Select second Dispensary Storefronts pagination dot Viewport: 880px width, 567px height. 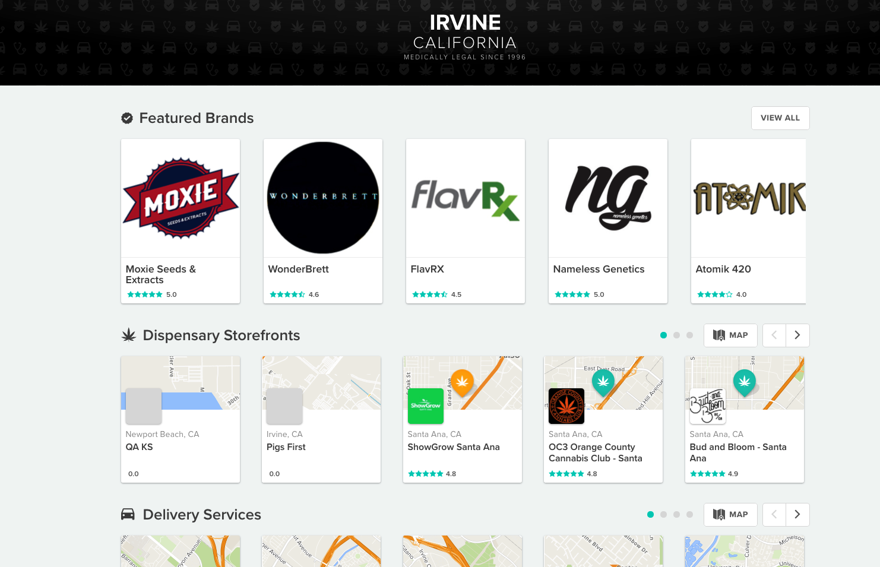point(676,335)
